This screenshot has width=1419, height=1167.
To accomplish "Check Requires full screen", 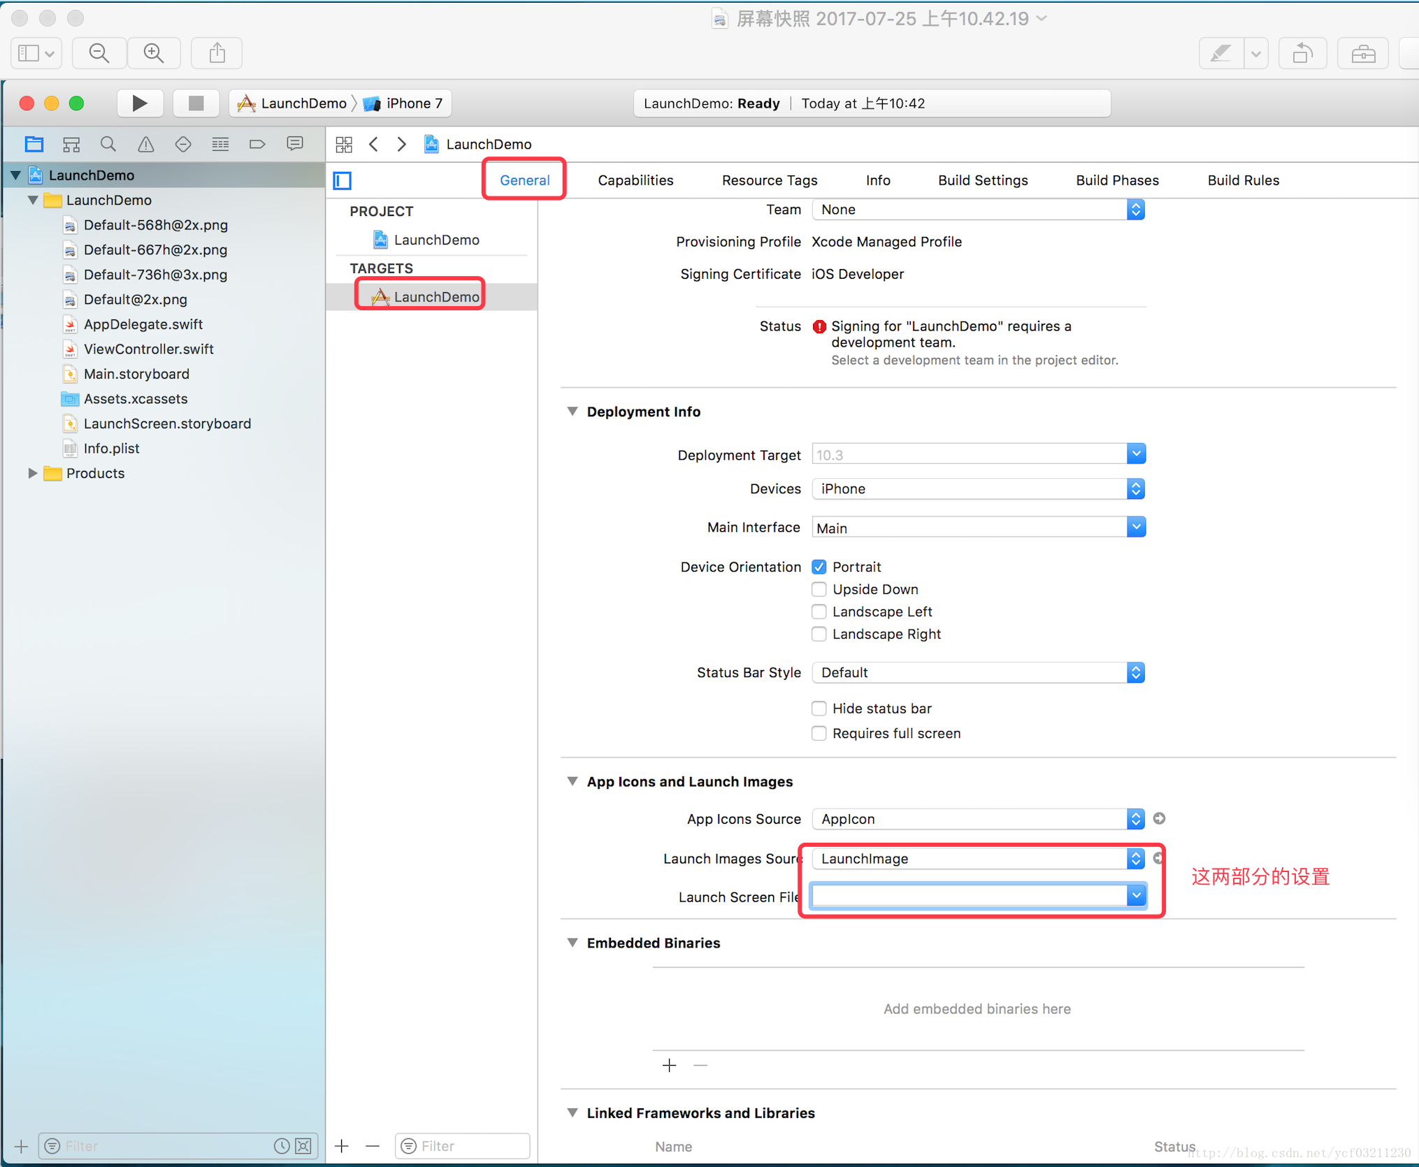I will pyautogui.click(x=819, y=733).
